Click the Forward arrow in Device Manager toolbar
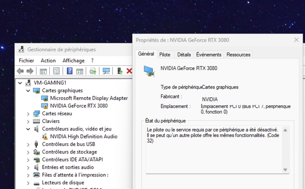This screenshot has width=305, height=189. (x=30, y=71)
